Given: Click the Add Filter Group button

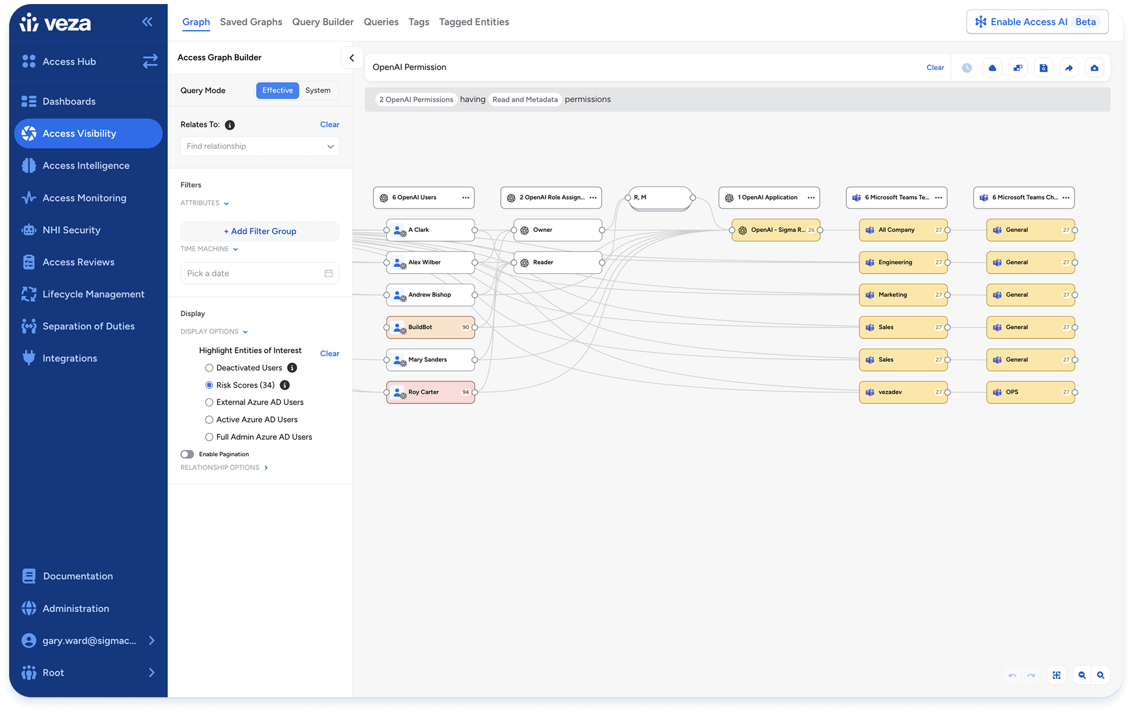Looking at the screenshot, I should 260,231.
